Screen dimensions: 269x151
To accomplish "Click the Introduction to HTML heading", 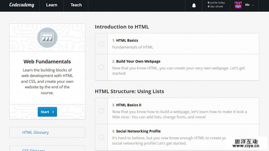I will tap(122, 27).
